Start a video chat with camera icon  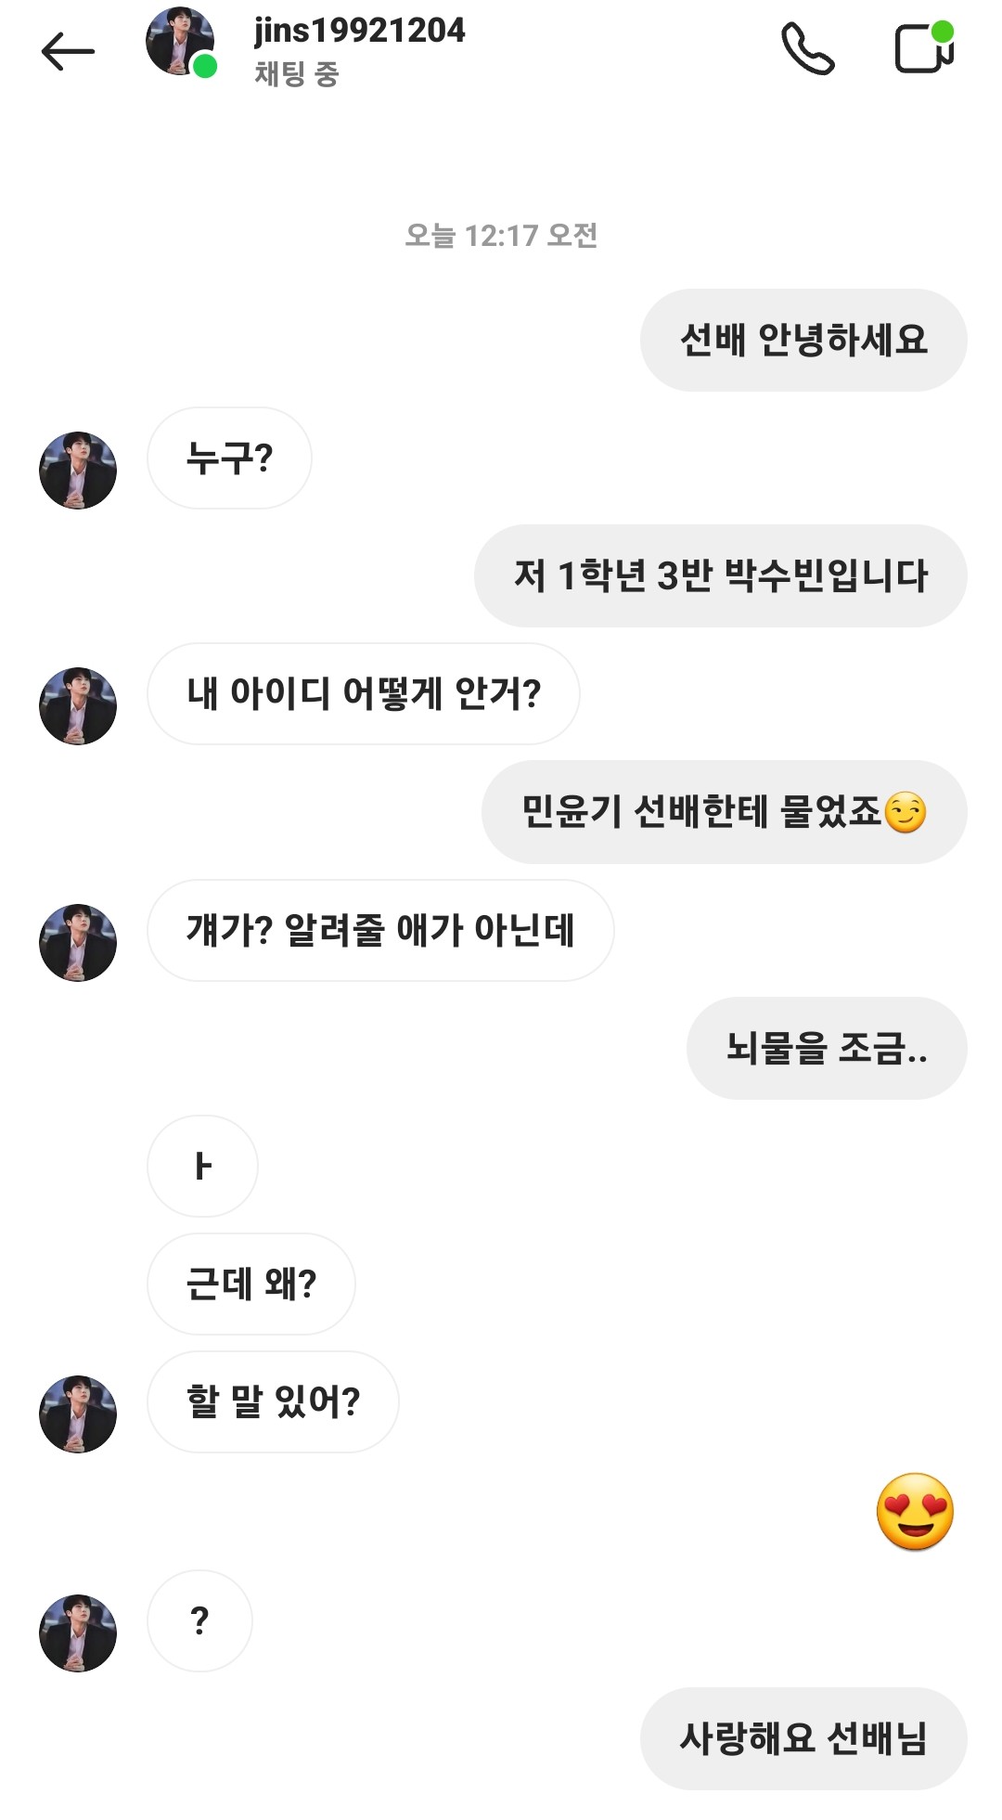click(923, 48)
